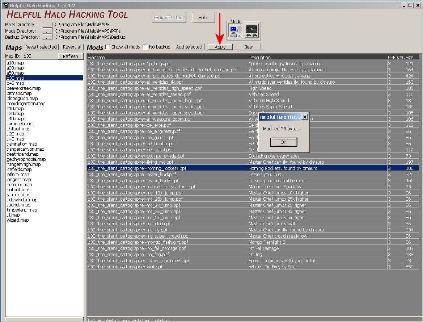This screenshot has width=423, height=322.
Task: Select boardingaction.map in the maps list
Action: click(44, 104)
